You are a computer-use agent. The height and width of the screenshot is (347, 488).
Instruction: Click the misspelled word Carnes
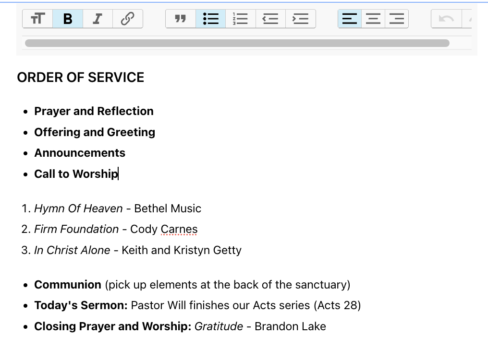click(x=179, y=229)
